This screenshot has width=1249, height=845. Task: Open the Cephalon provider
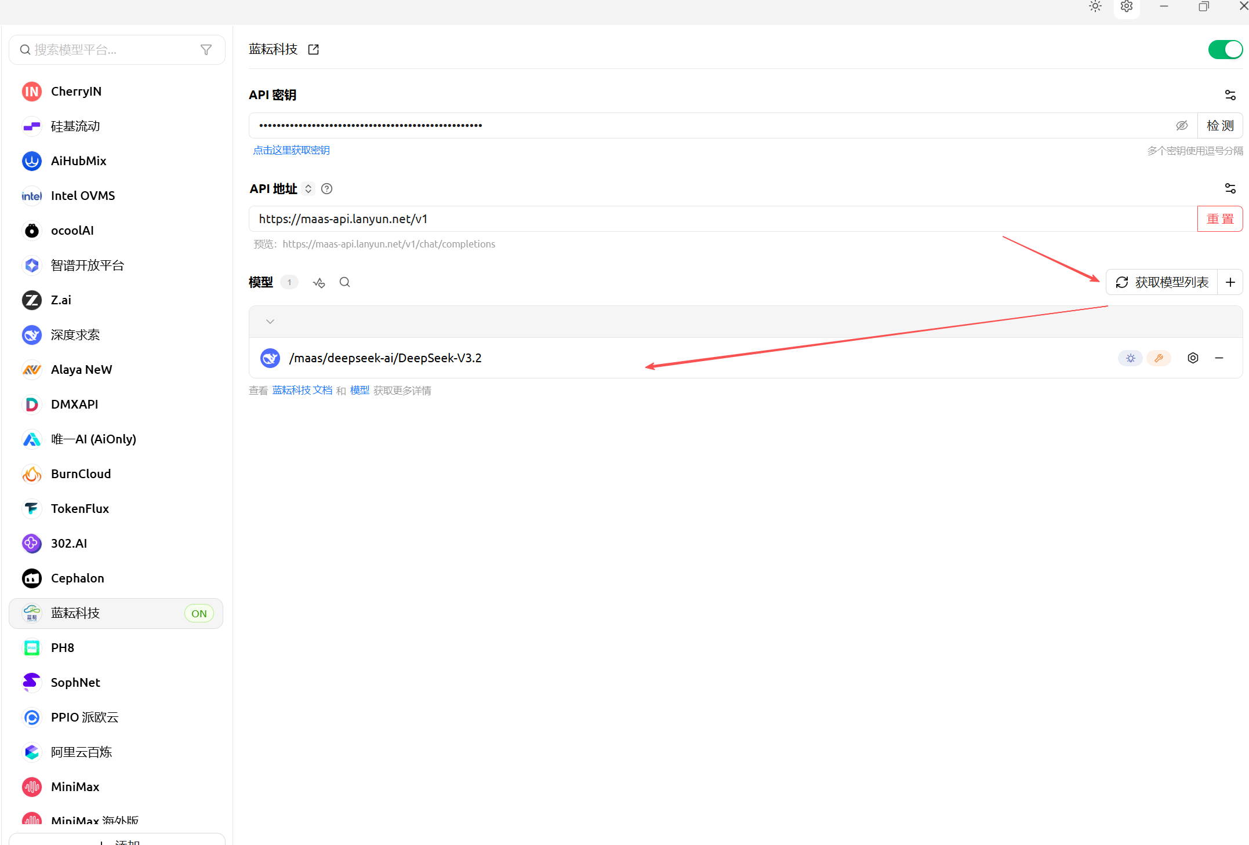[x=116, y=578]
